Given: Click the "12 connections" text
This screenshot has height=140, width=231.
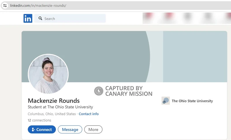Looking at the screenshot, I should point(40,120).
